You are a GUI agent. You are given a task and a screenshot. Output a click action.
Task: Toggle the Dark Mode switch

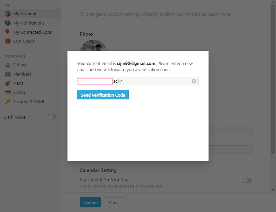coord(52,117)
